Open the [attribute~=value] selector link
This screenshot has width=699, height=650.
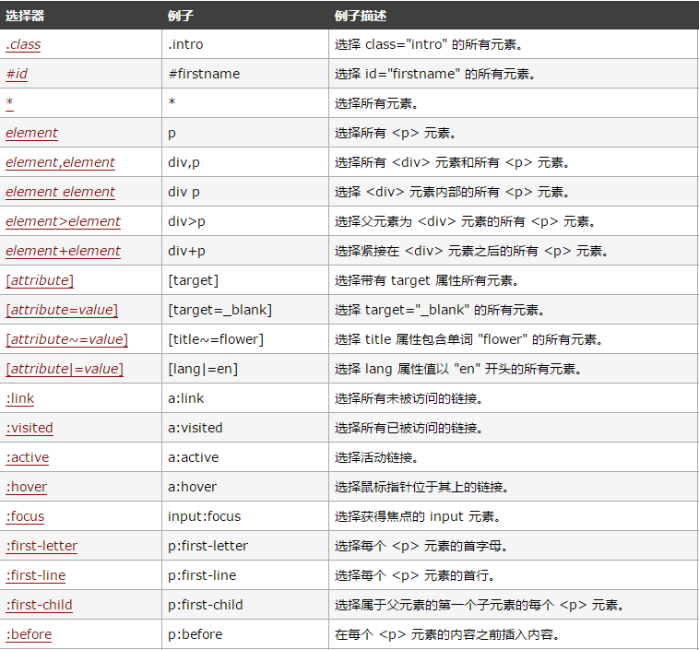[67, 339]
